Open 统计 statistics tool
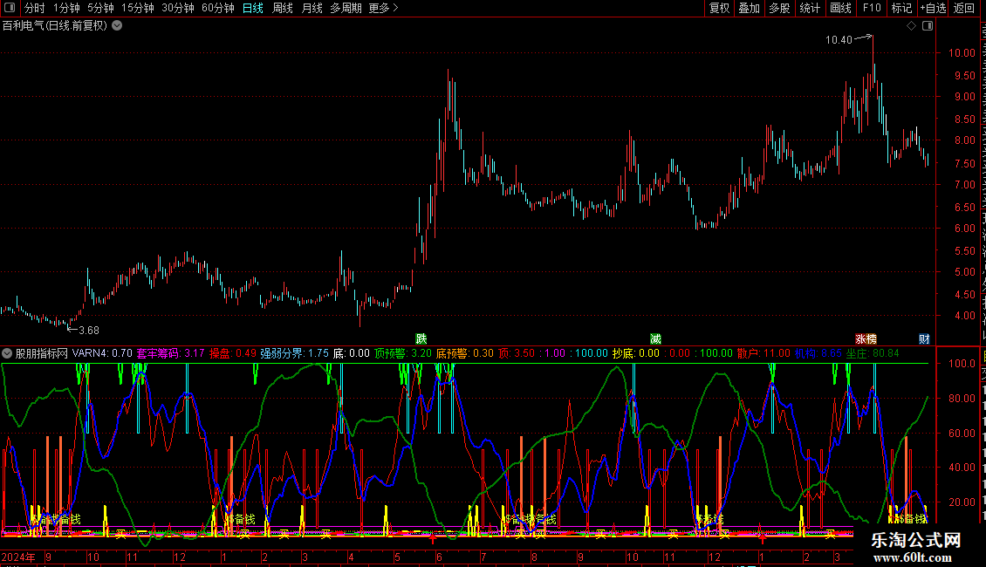The height and width of the screenshot is (567, 986). point(809,8)
